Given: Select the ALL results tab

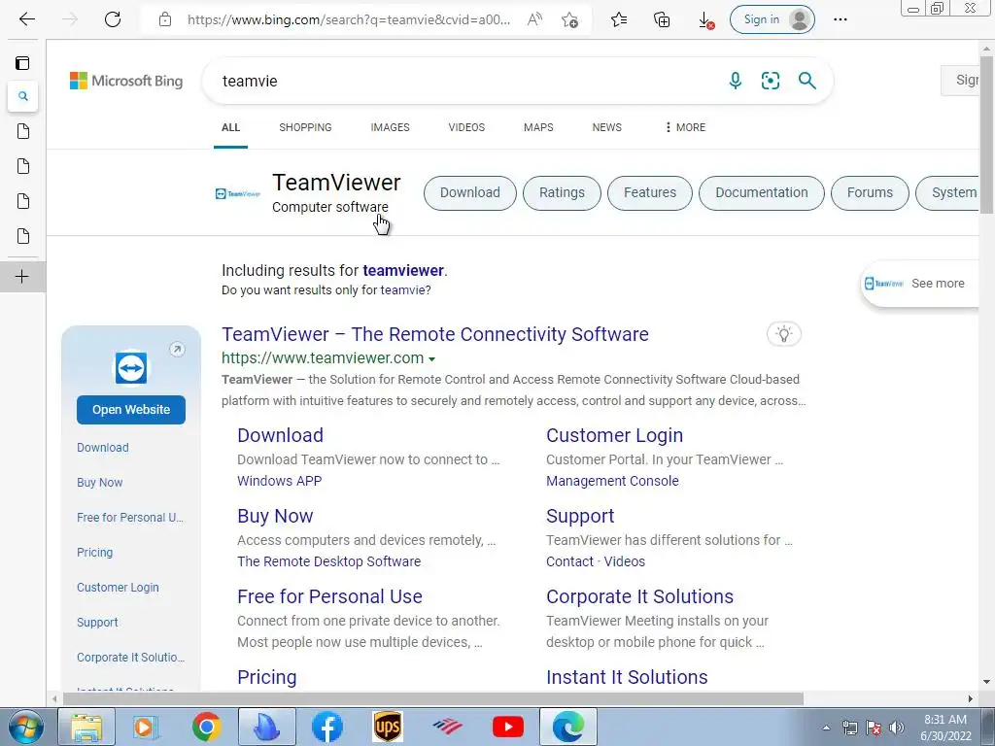Looking at the screenshot, I should click(x=230, y=127).
